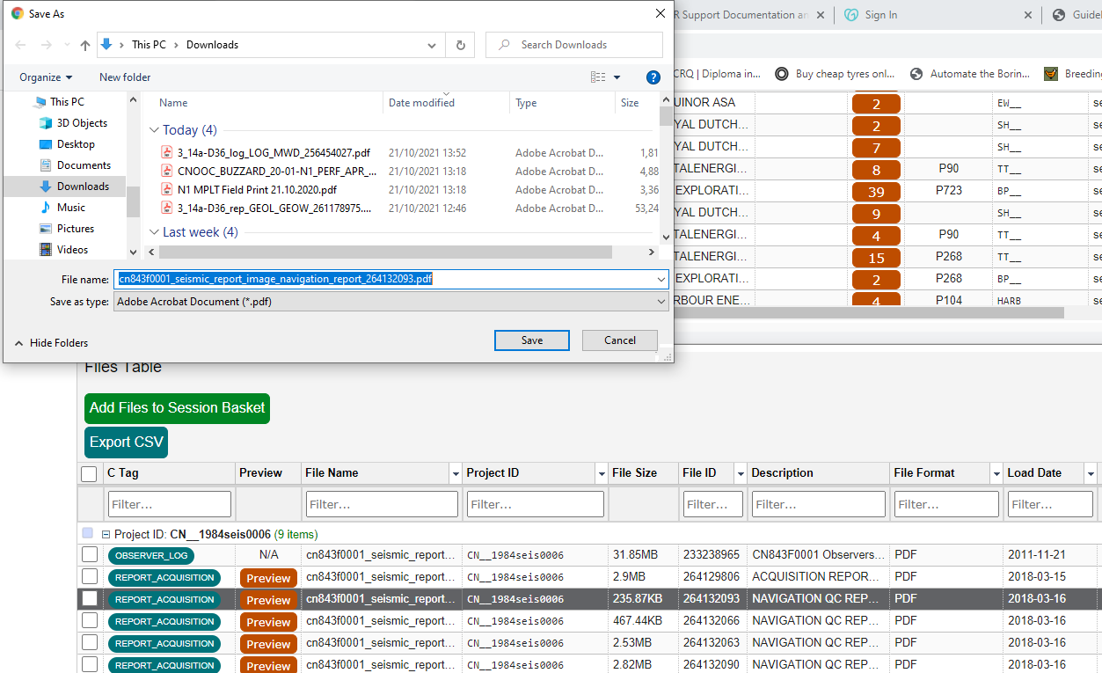Click the Forward arrow in Save As dialog
This screenshot has height=673, width=1102.
coord(46,45)
